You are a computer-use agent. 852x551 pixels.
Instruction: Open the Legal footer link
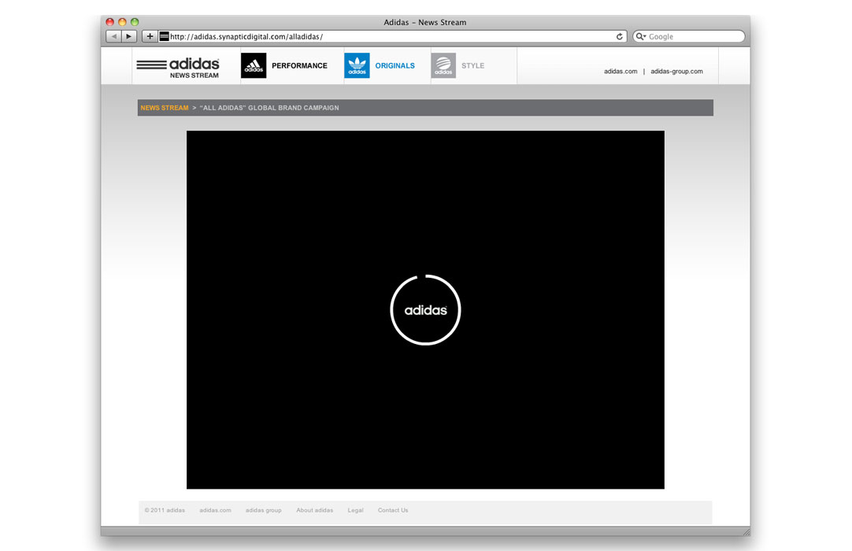(355, 510)
